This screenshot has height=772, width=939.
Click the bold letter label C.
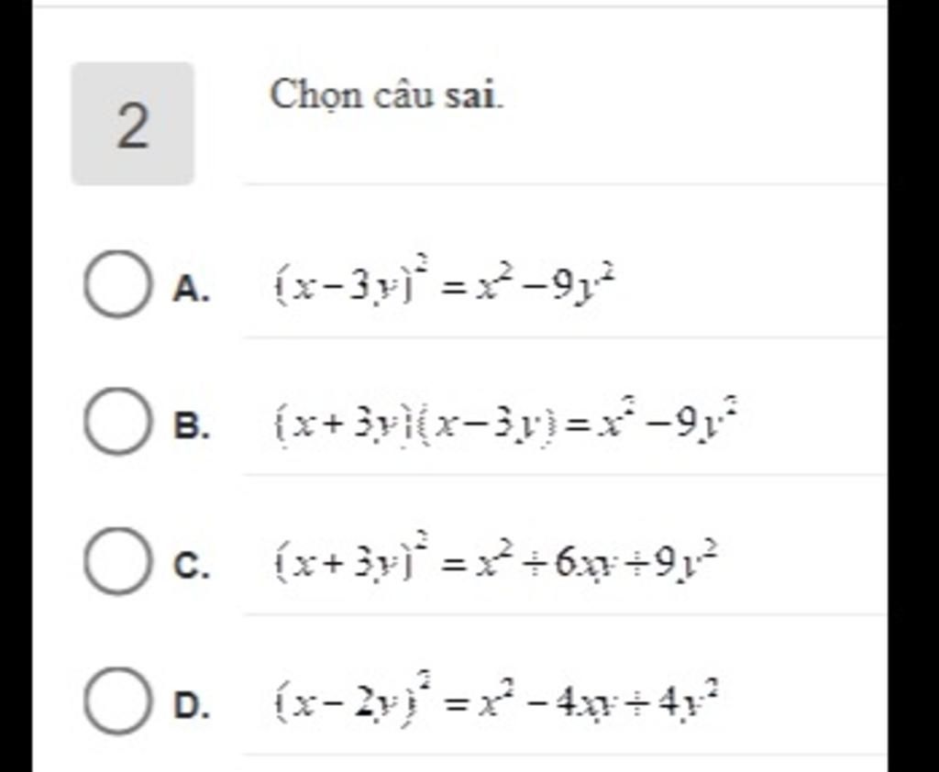(x=190, y=566)
